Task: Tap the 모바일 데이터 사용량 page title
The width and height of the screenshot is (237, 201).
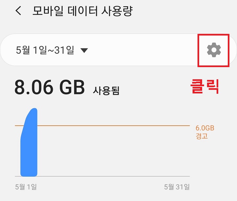Action: [83, 11]
